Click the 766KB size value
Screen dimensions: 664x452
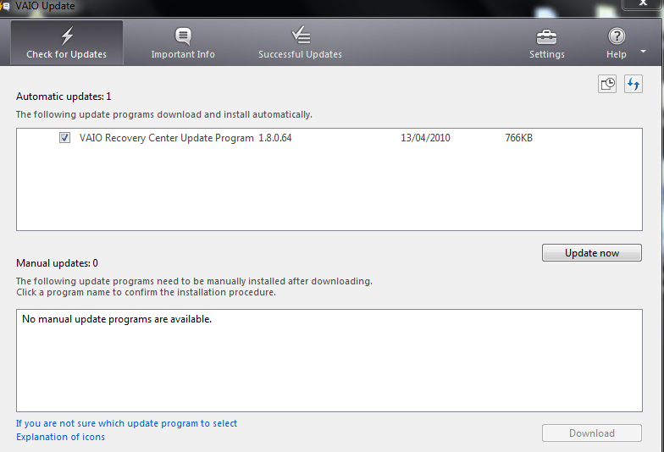click(x=518, y=138)
